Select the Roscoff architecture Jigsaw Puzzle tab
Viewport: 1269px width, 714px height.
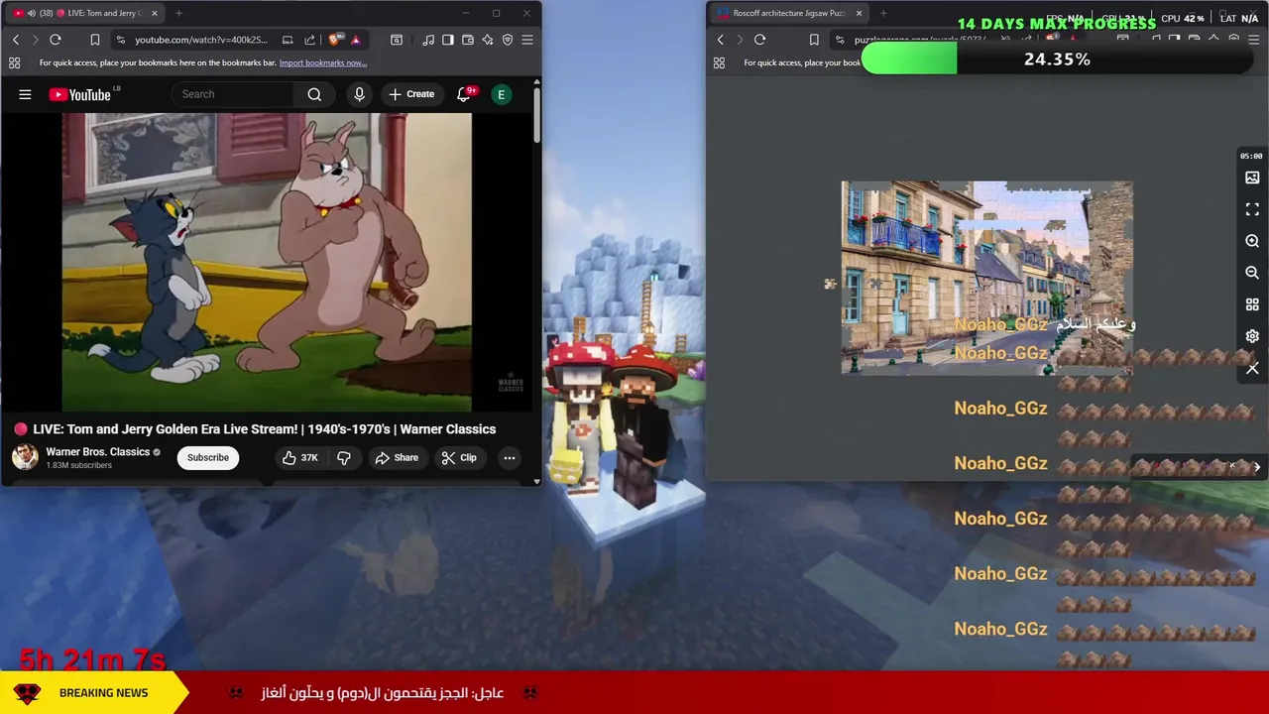(789, 13)
